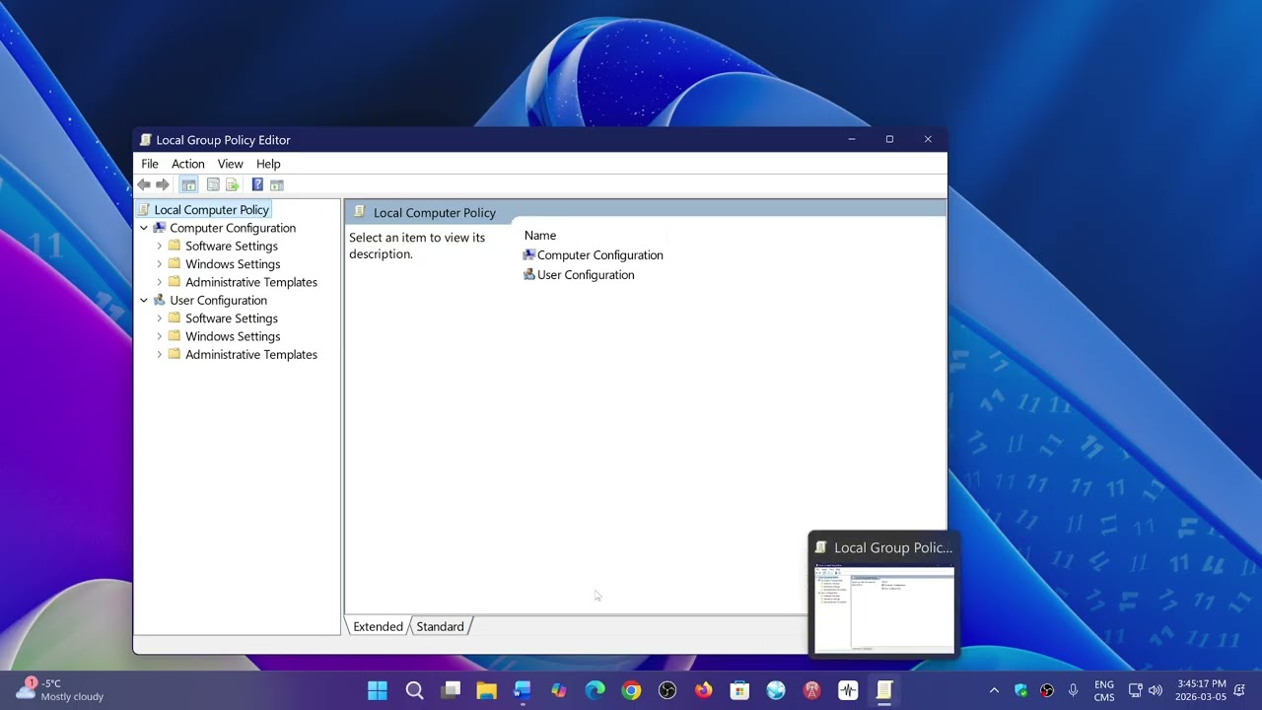The height and width of the screenshot is (710, 1262).
Task: Select User Configuration's Software Settings folder label
Action: pyautogui.click(x=232, y=319)
